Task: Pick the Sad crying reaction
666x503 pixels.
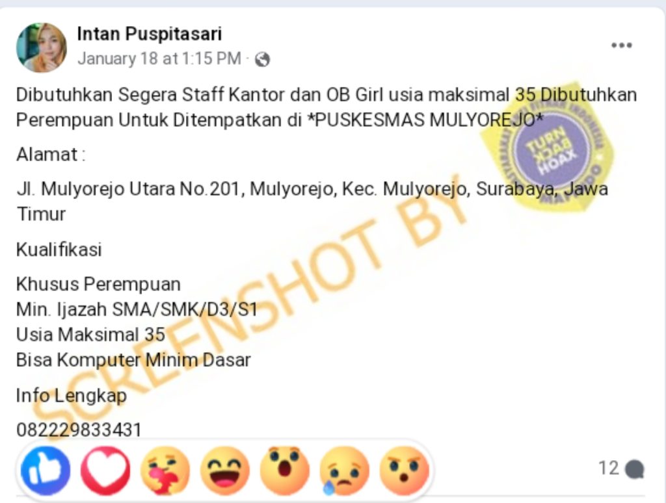Action: [x=344, y=471]
